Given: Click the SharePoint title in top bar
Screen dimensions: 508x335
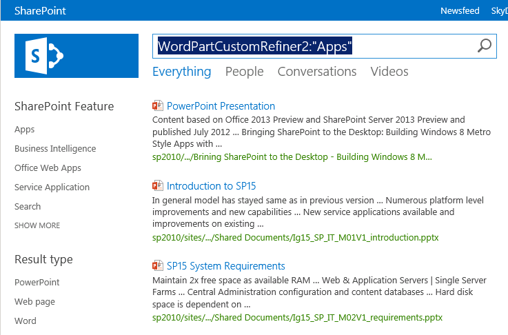Looking at the screenshot, I should pos(40,11).
